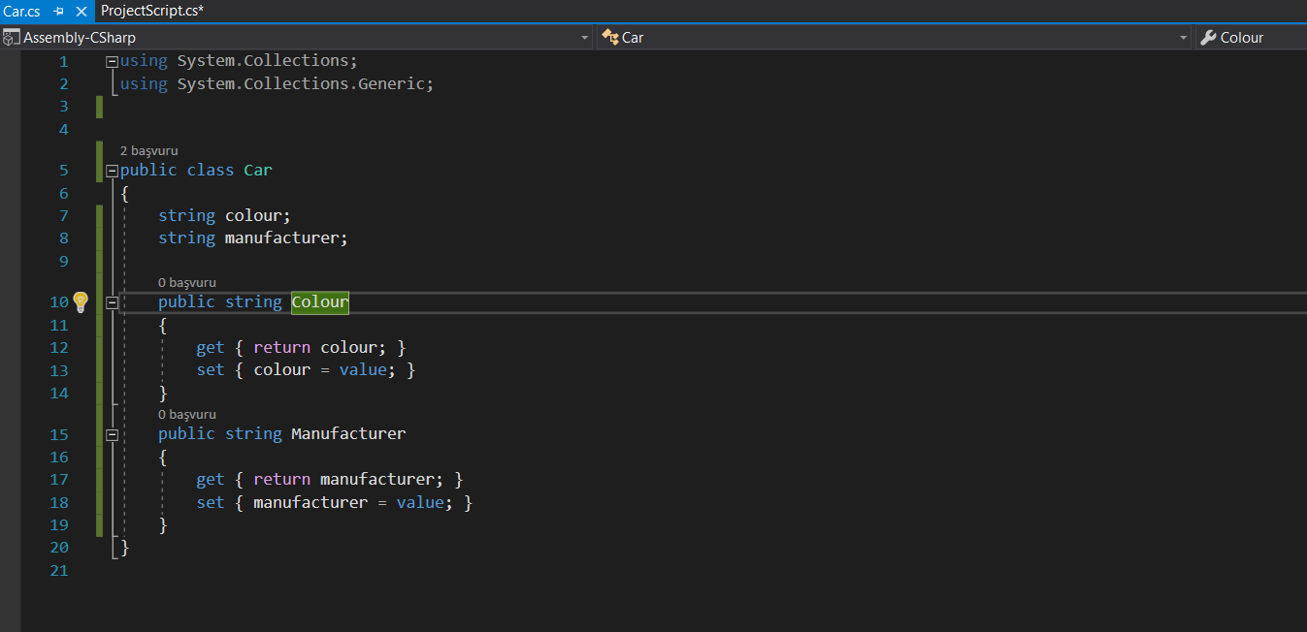This screenshot has width=1307, height=632.
Task: Click 'manufacturer = value;' in the setter
Action: (353, 502)
